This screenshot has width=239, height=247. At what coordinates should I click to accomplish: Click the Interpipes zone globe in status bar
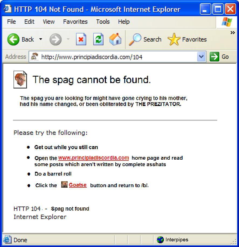pos(160,240)
